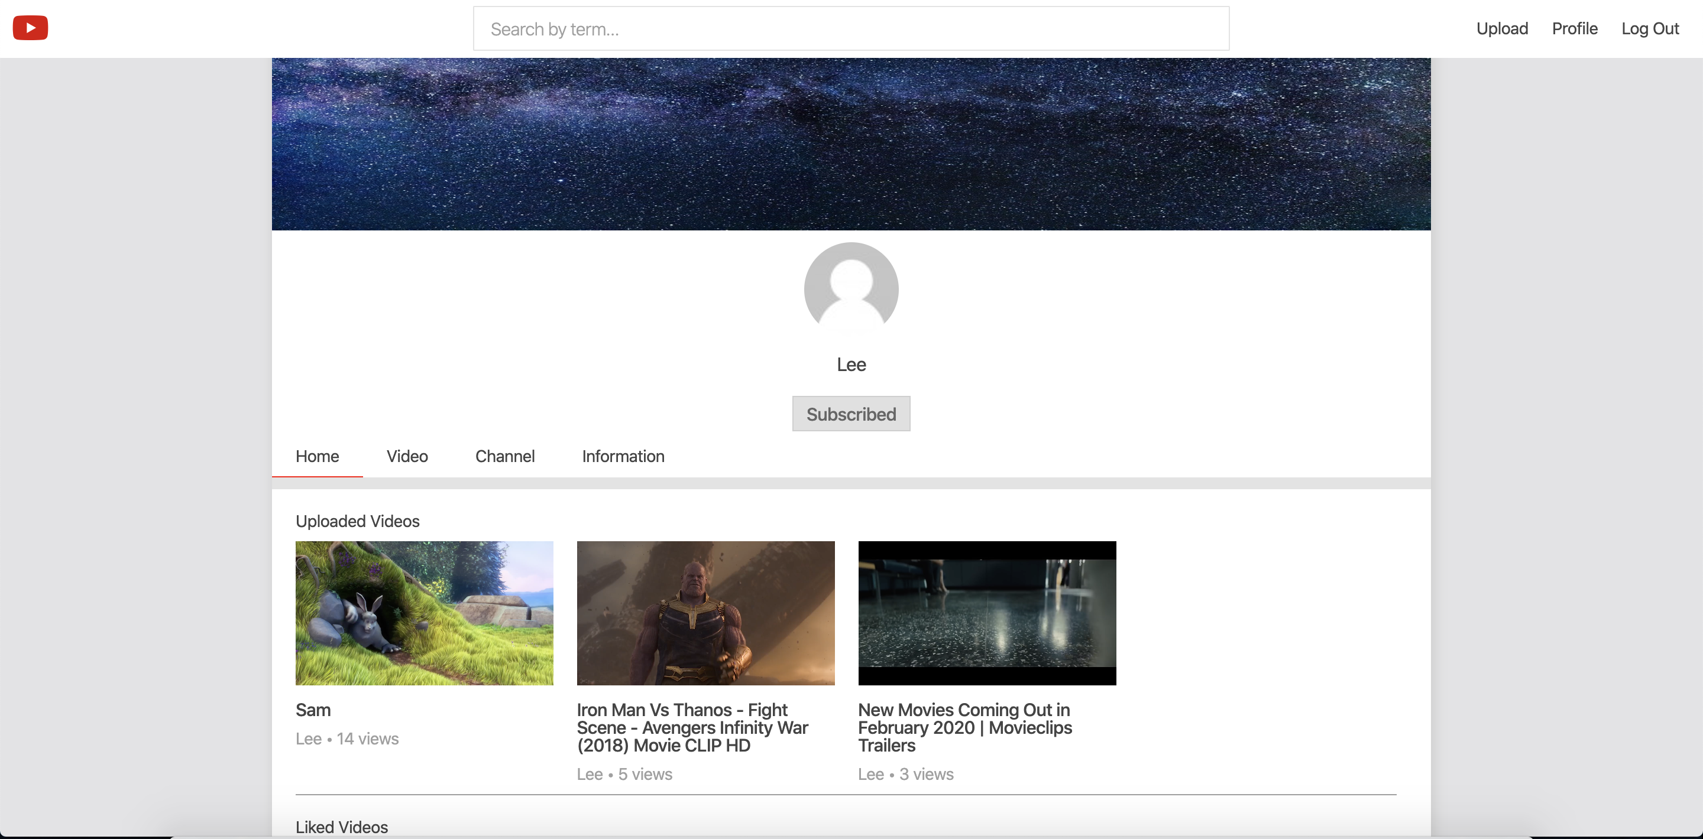Switch to the Video tab
Viewport: 1703px width, 839px height.
(407, 456)
